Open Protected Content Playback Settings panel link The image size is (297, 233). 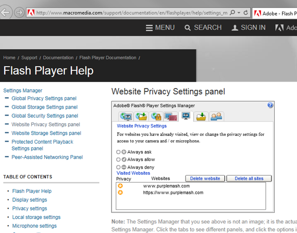[x=42, y=145]
